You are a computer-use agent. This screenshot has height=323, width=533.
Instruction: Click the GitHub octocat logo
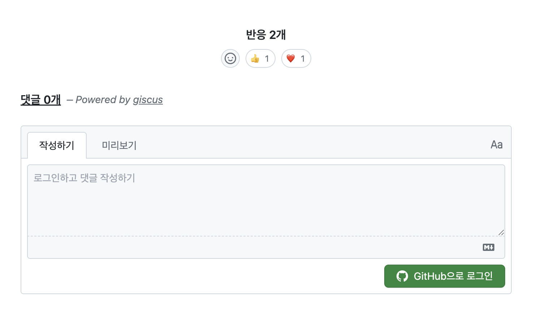[402, 276]
